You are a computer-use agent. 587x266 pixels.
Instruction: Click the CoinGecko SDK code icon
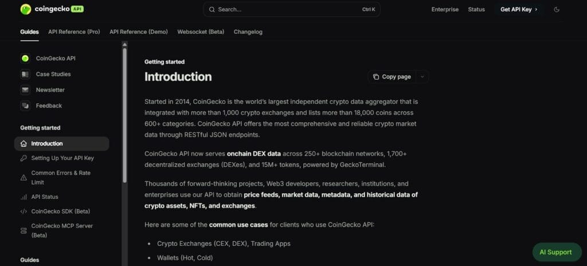pos(24,212)
